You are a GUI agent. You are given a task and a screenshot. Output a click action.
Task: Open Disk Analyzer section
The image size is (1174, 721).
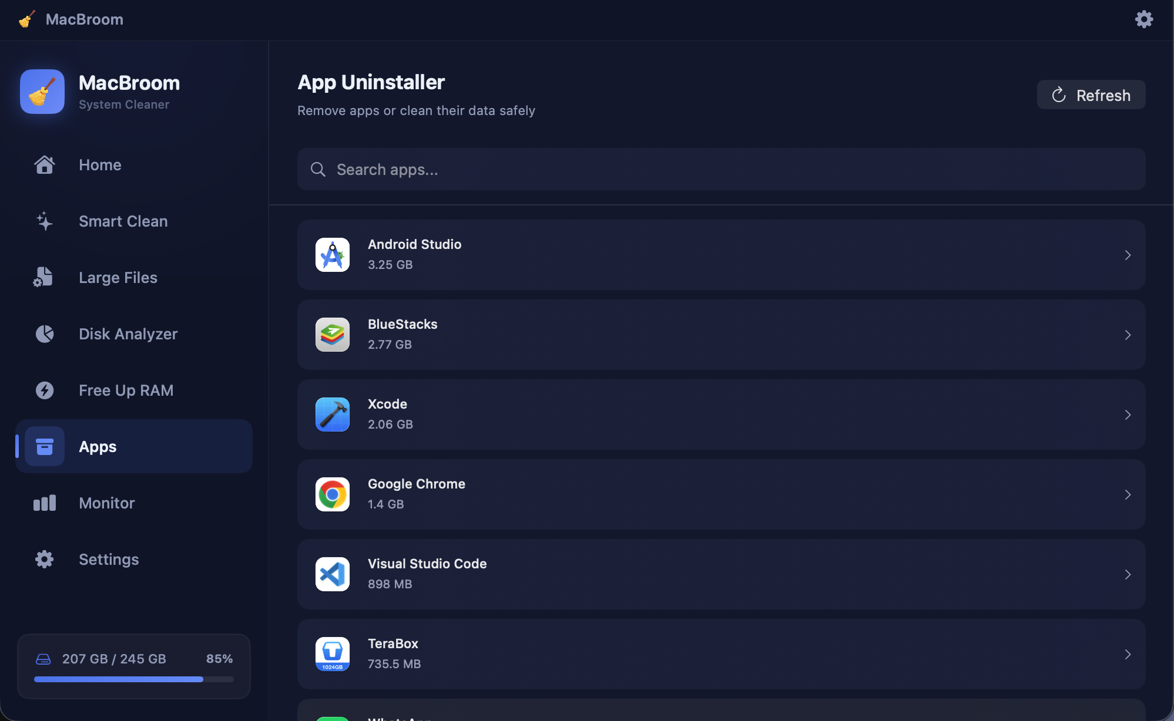pos(134,334)
